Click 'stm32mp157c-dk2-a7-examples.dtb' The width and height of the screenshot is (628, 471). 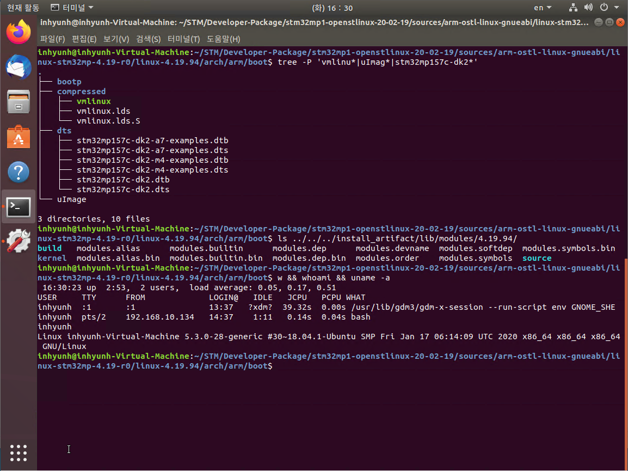click(152, 140)
